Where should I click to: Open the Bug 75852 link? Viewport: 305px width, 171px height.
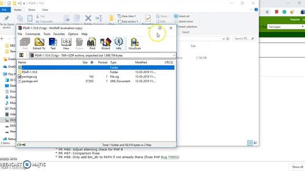click(170, 157)
